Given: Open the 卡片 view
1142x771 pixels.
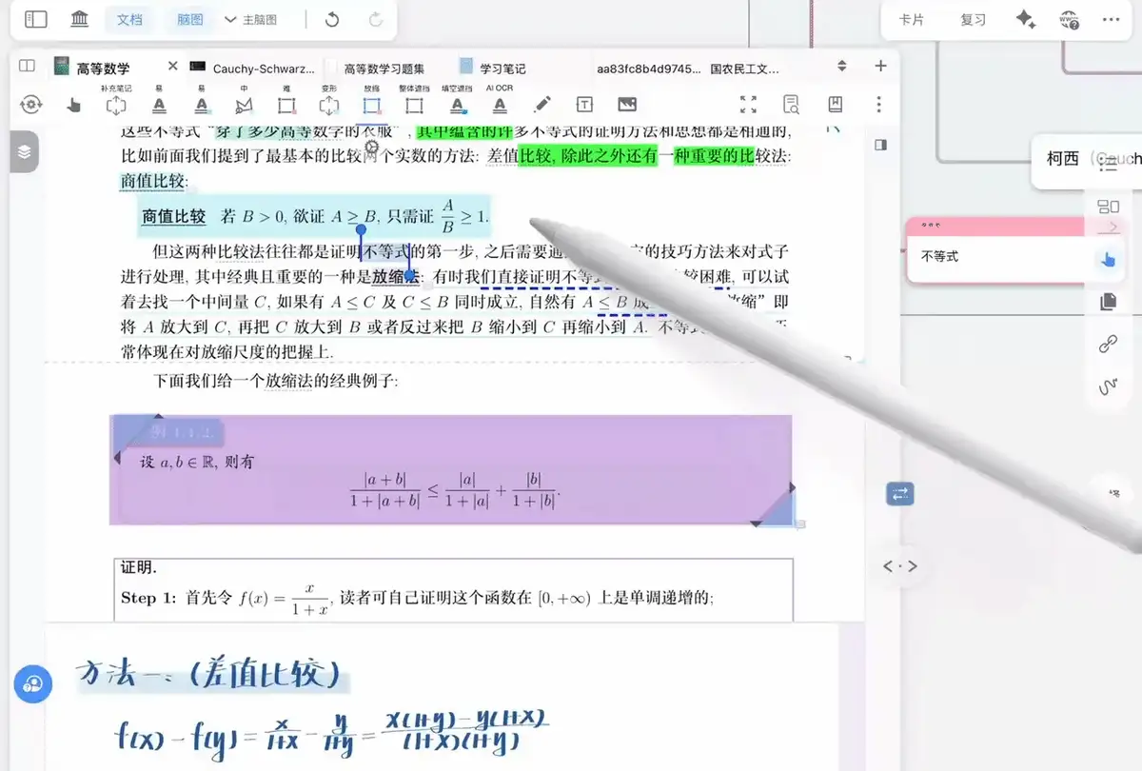Looking at the screenshot, I should (912, 19).
